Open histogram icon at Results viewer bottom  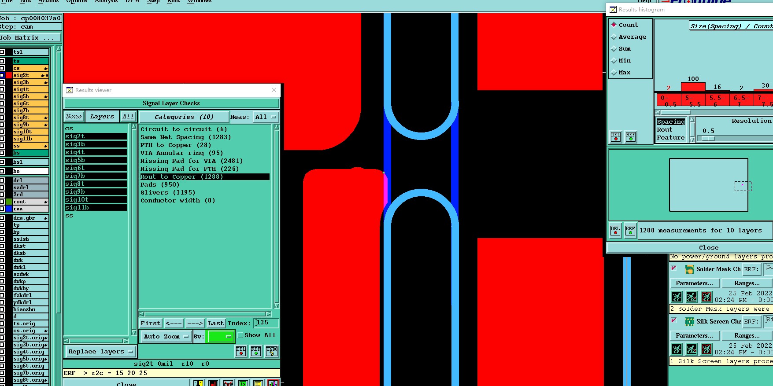pos(273,383)
